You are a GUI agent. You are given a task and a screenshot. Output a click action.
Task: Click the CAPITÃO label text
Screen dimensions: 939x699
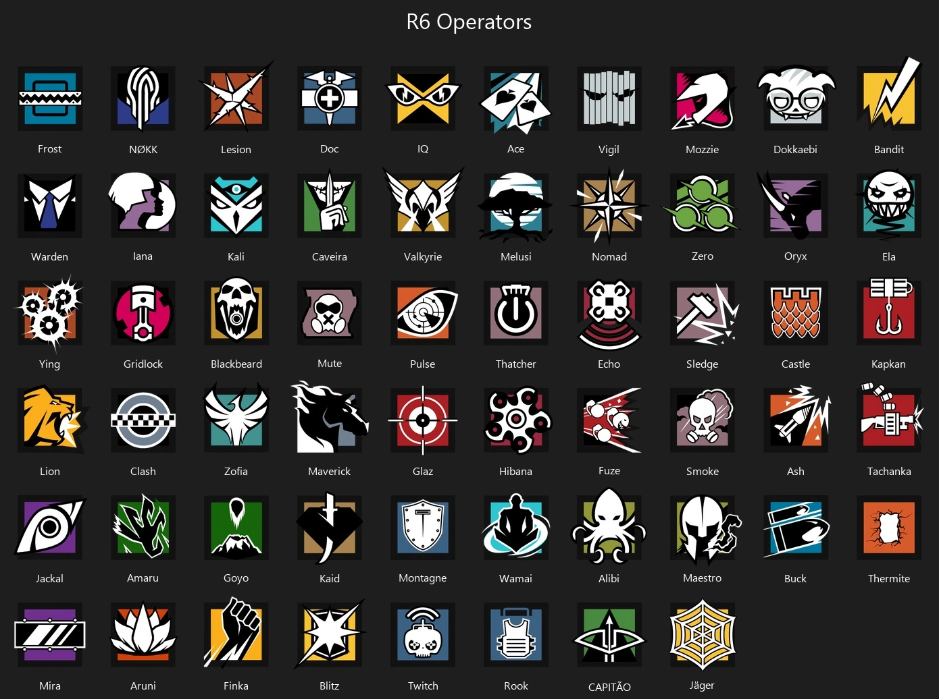pos(609,687)
